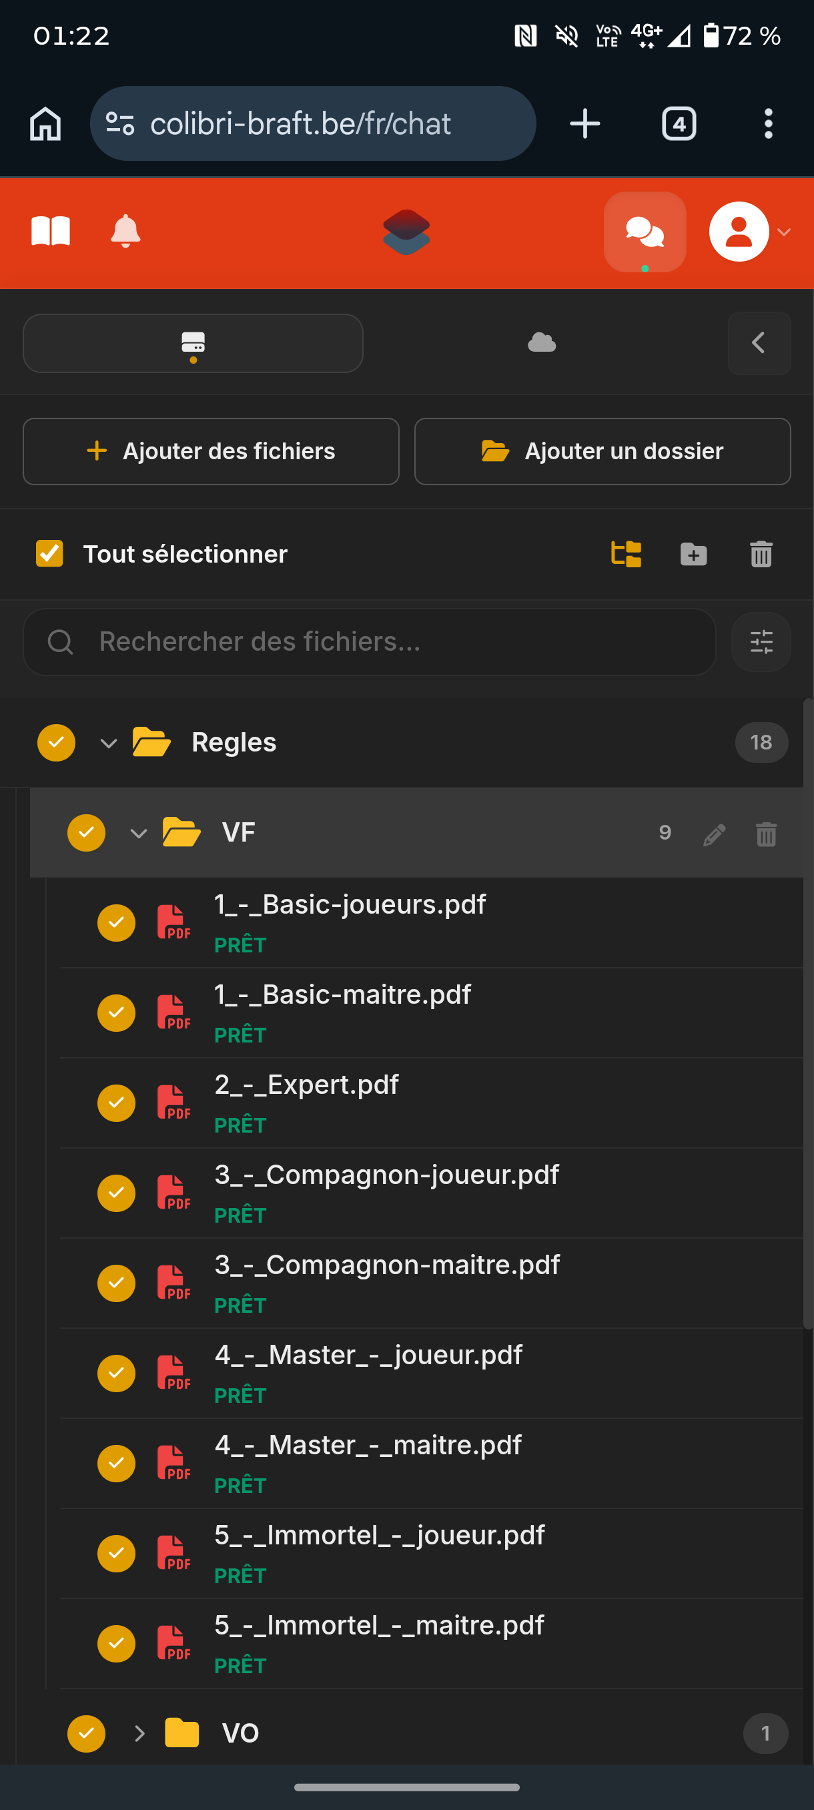Focus the Rechercher des fichiers search field
Image resolution: width=814 pixels, height=1810 pixels.
point(370,641)
